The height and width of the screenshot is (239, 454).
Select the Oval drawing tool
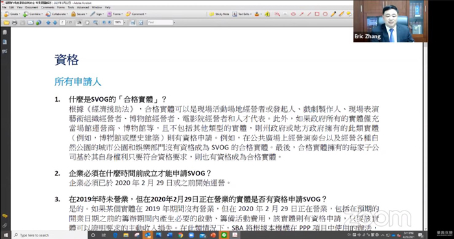[325, 14]
